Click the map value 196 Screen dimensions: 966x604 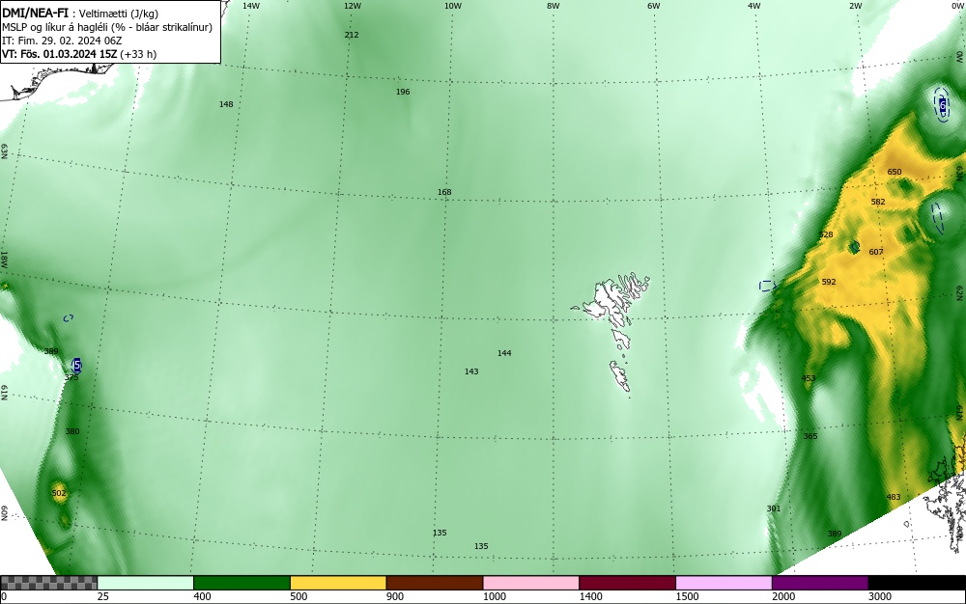click(x=402, y=92)
